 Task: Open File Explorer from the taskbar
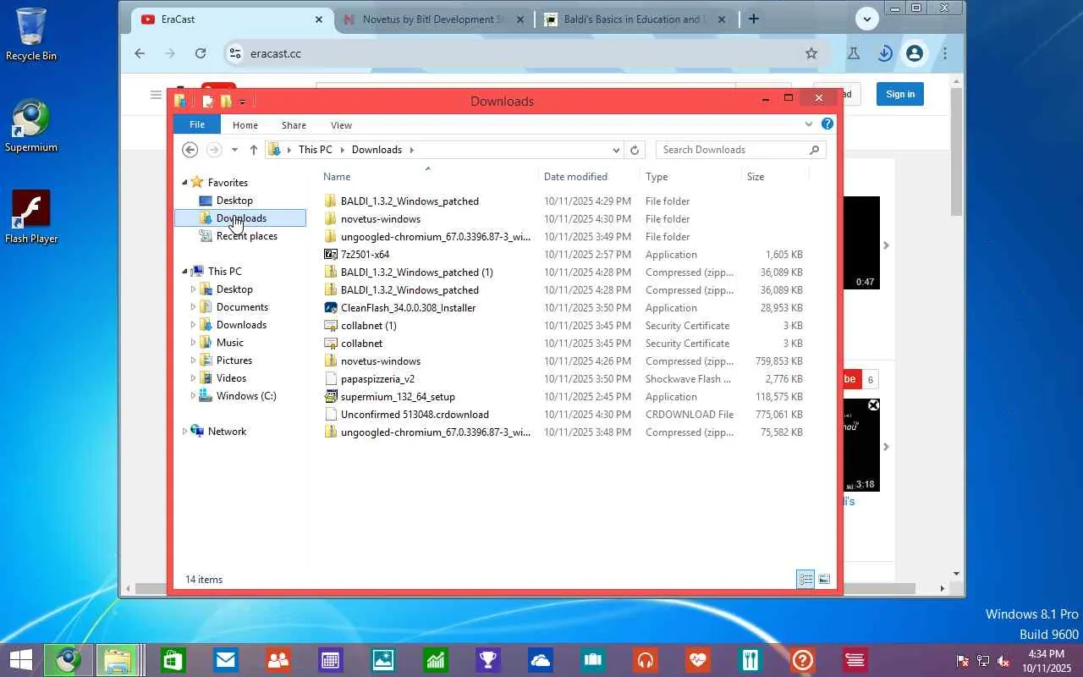pyautogui.click(x=116, y=660)
